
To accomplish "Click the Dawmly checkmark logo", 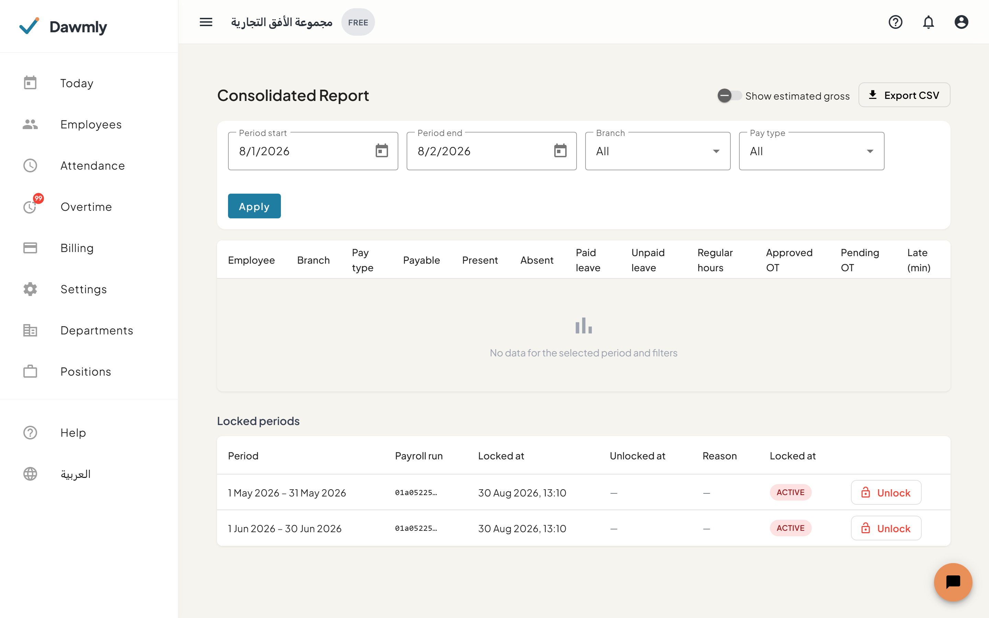I will pyautogui.click(x=30, y=26).
